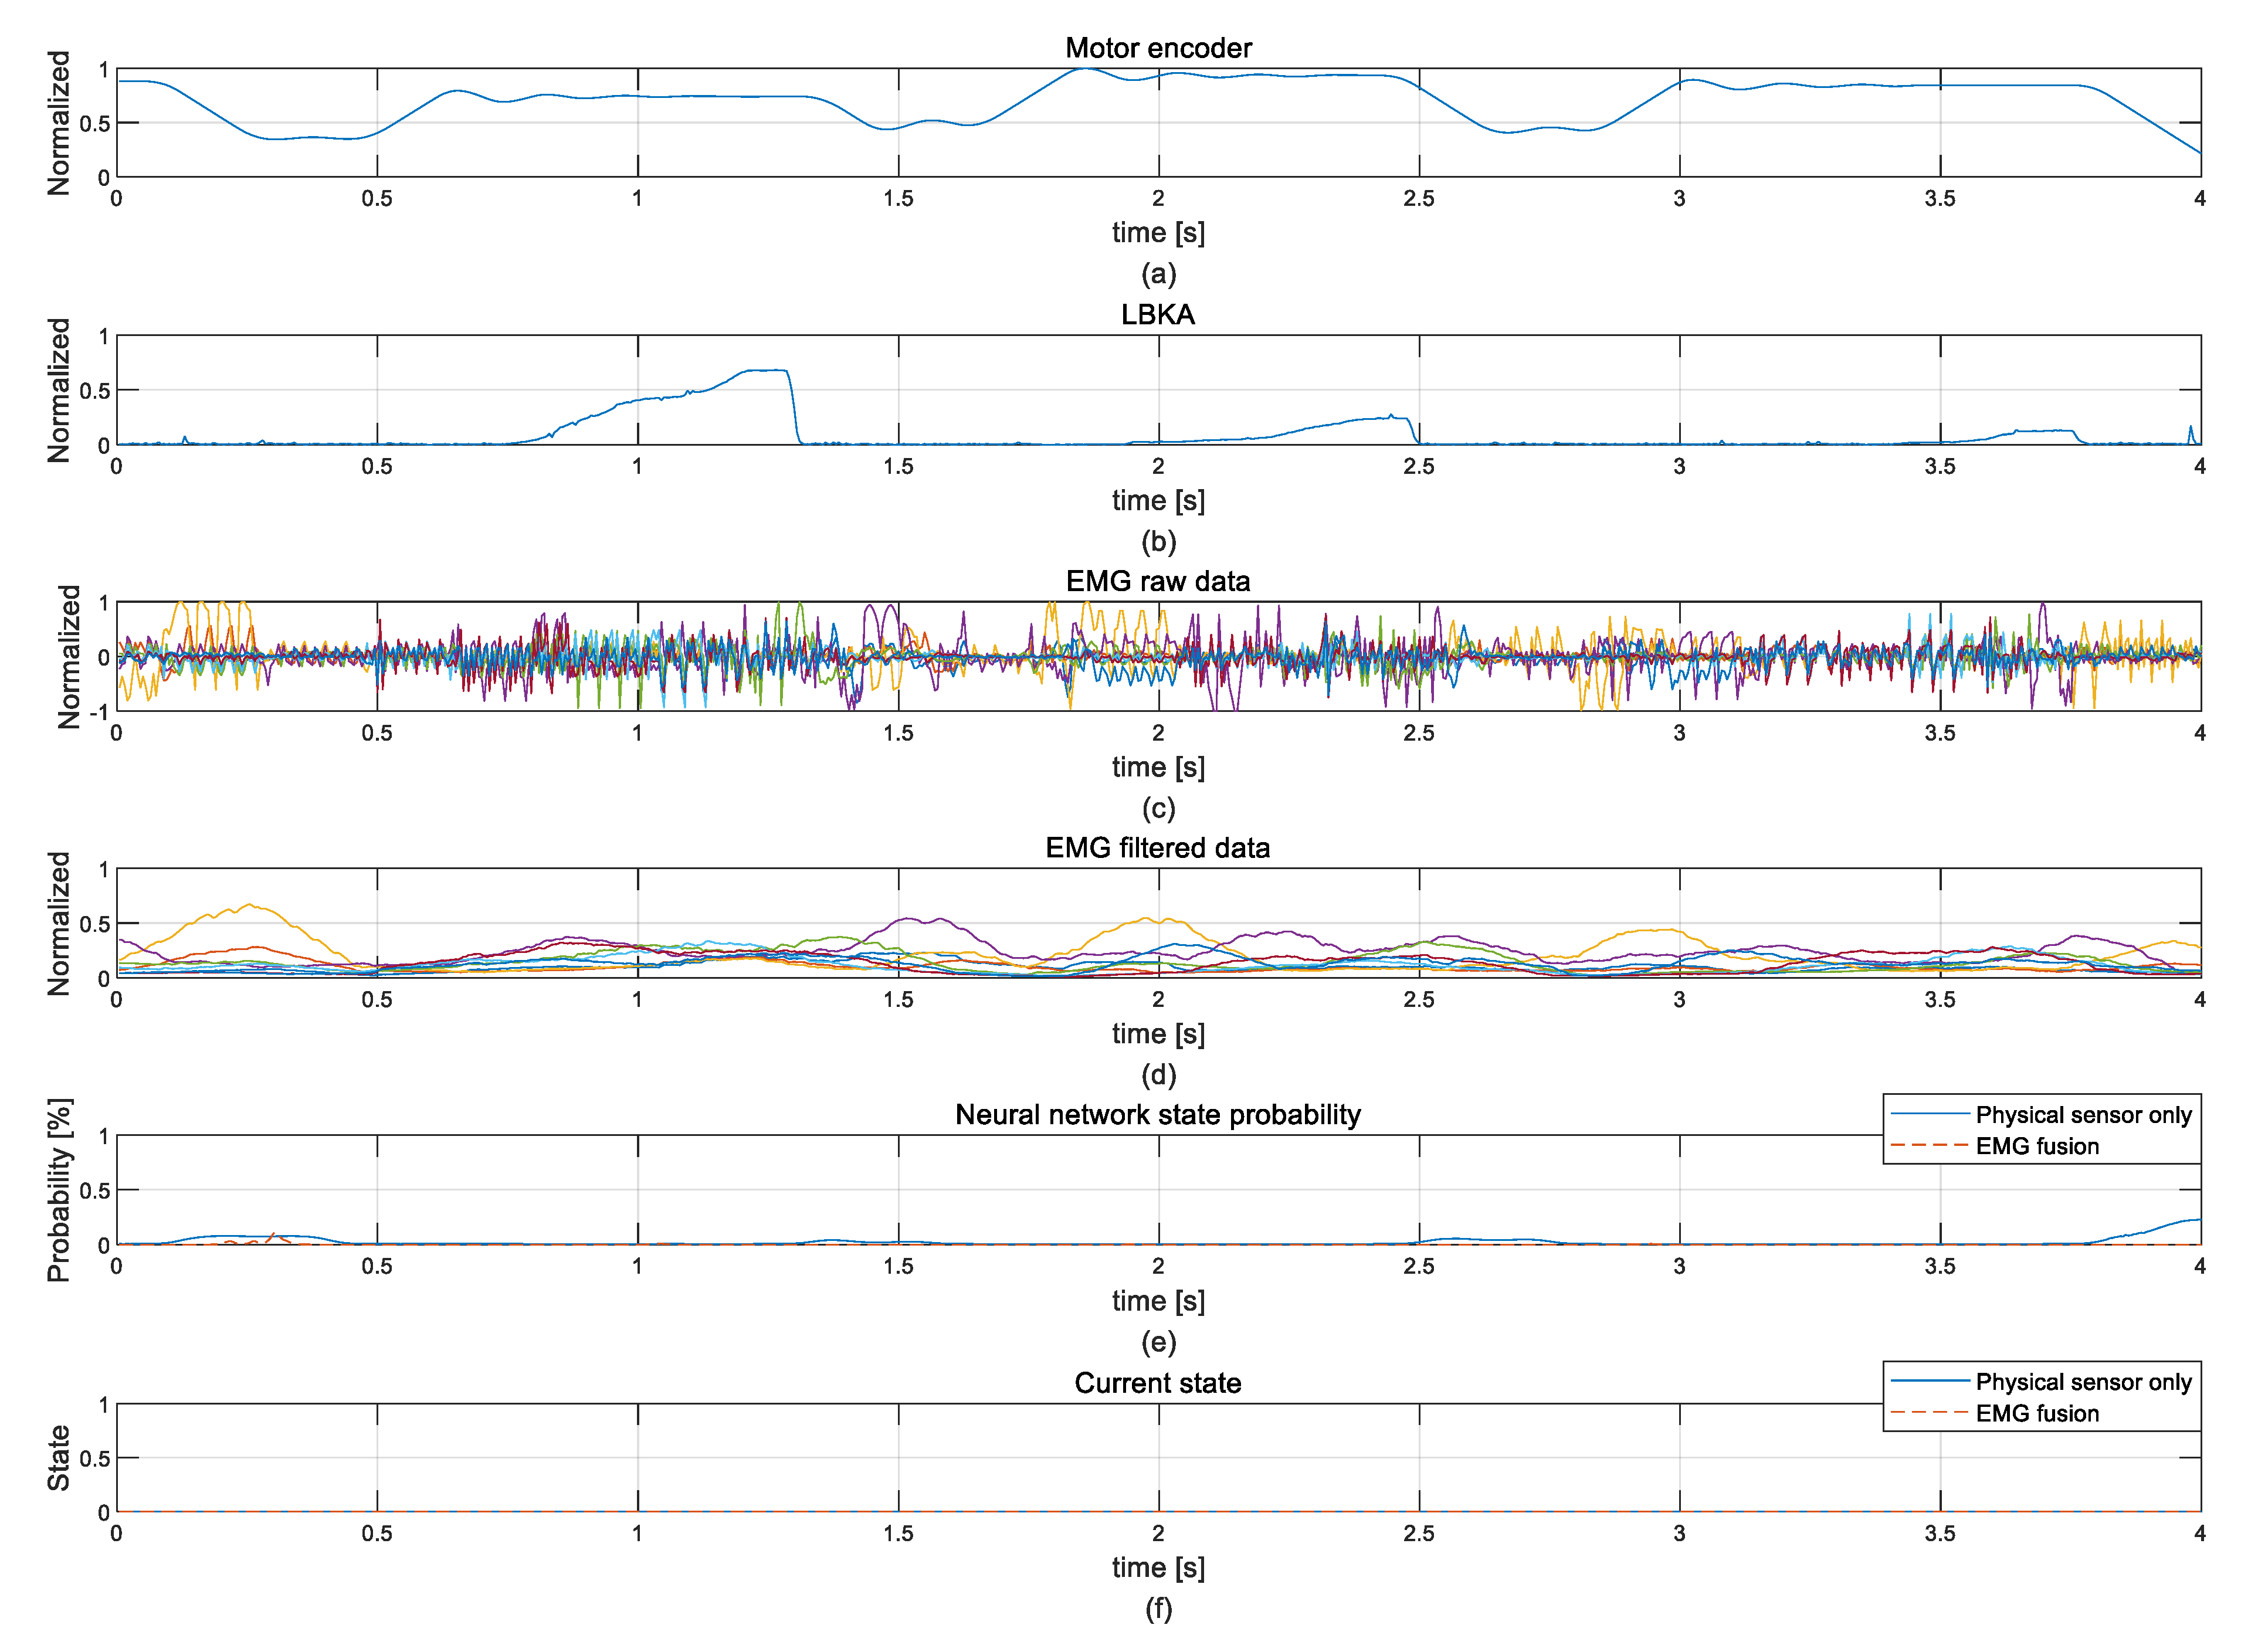Click the motor encoder peak near 1.85 s
Screen dimensions: 2258x1652
coord(1085,69)
